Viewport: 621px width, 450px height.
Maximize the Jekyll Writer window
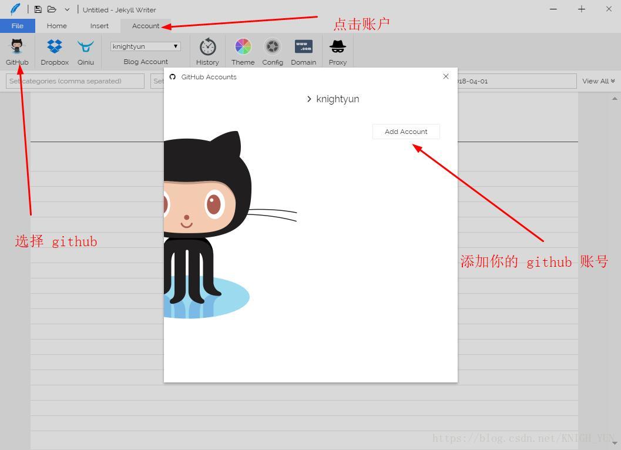coord(582,9)
